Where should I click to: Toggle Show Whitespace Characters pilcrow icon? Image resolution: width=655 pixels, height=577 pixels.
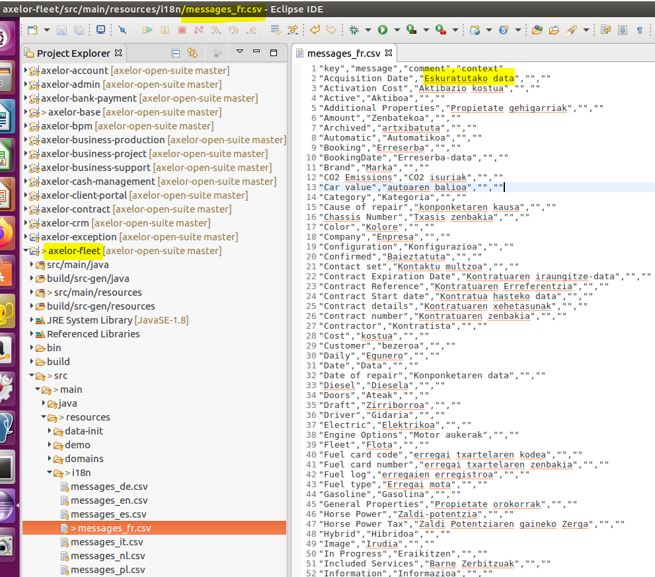(x=640, y=30)
